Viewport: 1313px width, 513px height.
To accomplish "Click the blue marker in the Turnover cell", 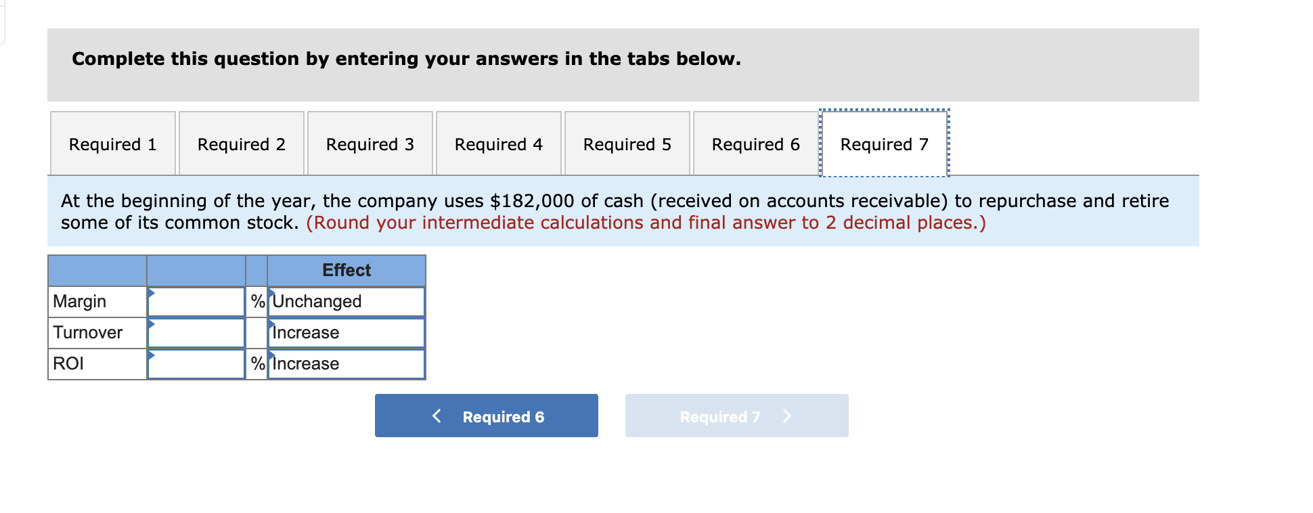I will [150, 324].
